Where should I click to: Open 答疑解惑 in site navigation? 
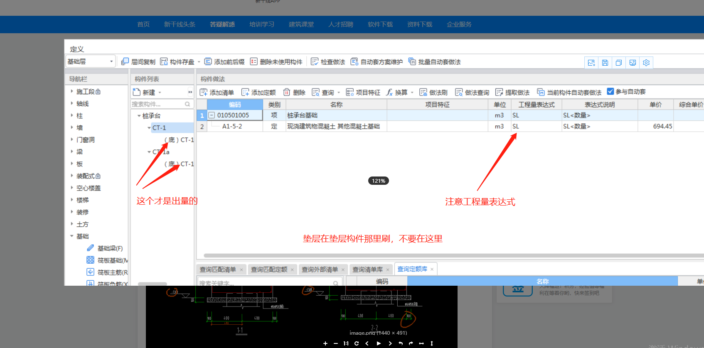222,25
